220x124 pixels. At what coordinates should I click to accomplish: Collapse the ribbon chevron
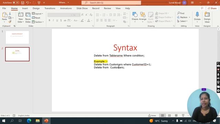pyautogui.click(x=218, y=26)
